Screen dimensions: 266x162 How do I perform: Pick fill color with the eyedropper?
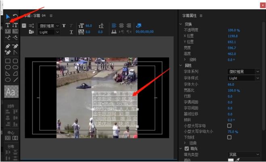click(x=237, y=160)
